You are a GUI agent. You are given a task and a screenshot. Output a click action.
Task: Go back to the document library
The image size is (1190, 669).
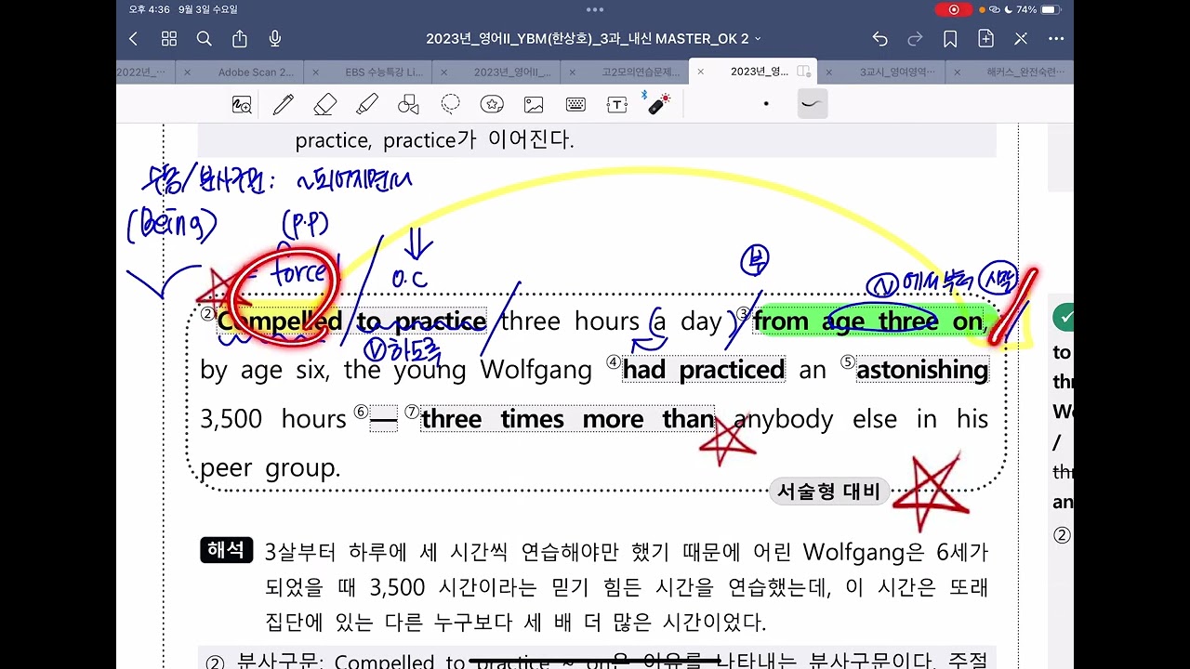coord(133,38)
